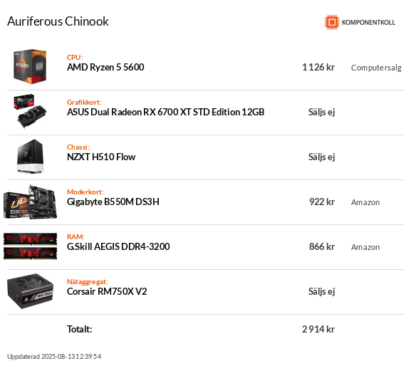Click the G.Skill AEGIS DDR4-3200 name
This screenshot has height=366, width=411.
[x=118, y=246]
